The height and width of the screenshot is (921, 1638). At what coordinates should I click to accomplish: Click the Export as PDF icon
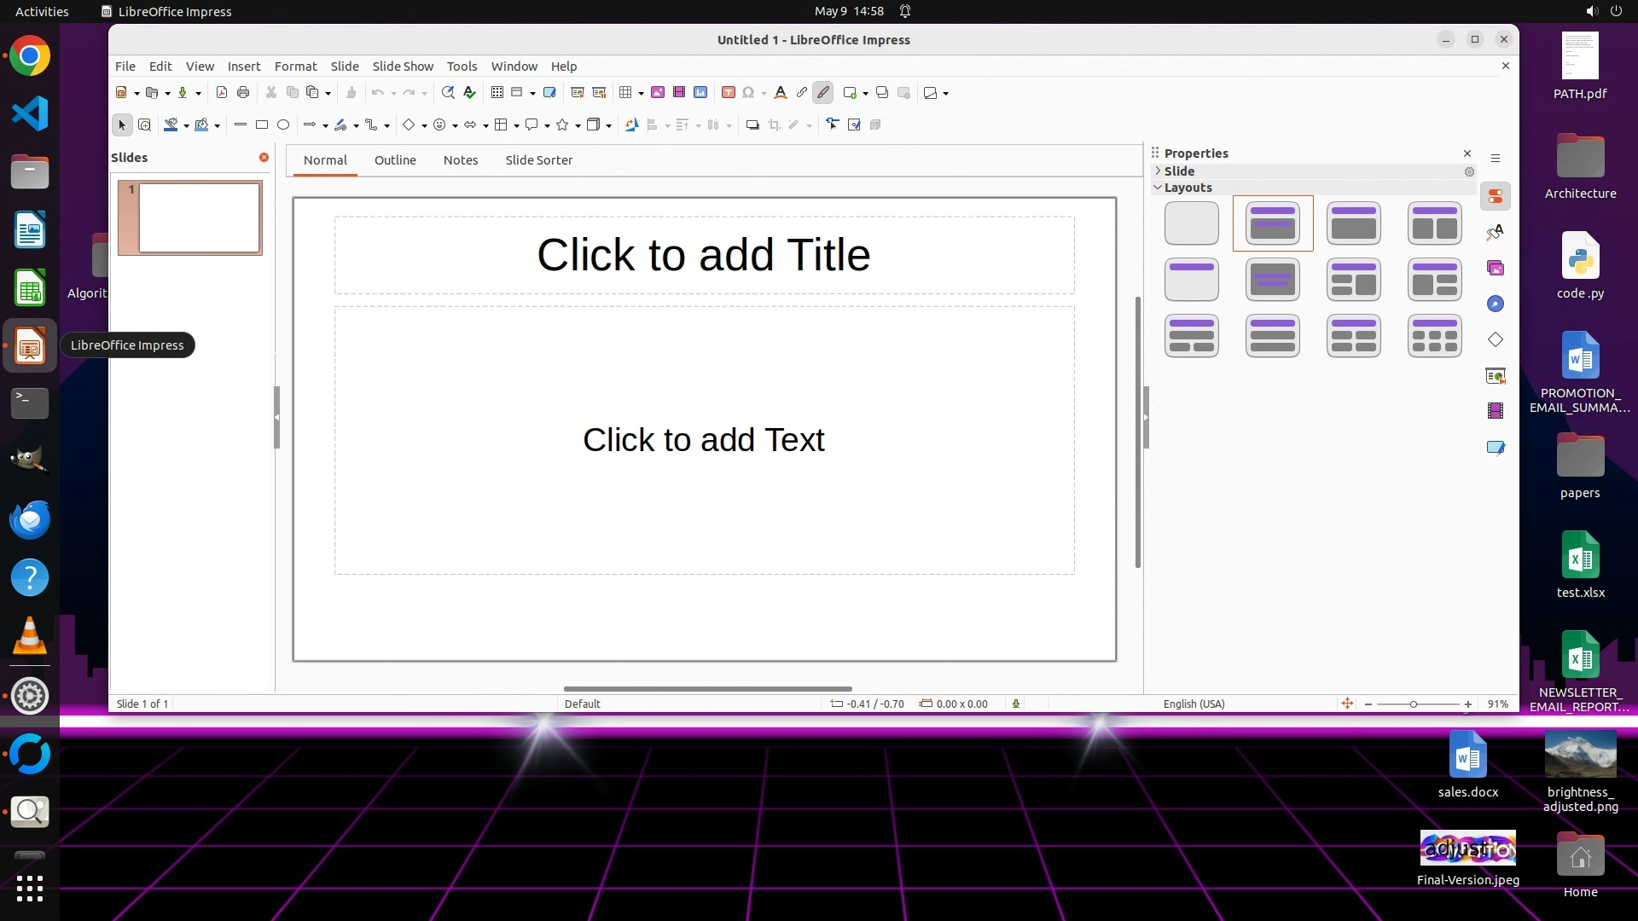point(222,93)
